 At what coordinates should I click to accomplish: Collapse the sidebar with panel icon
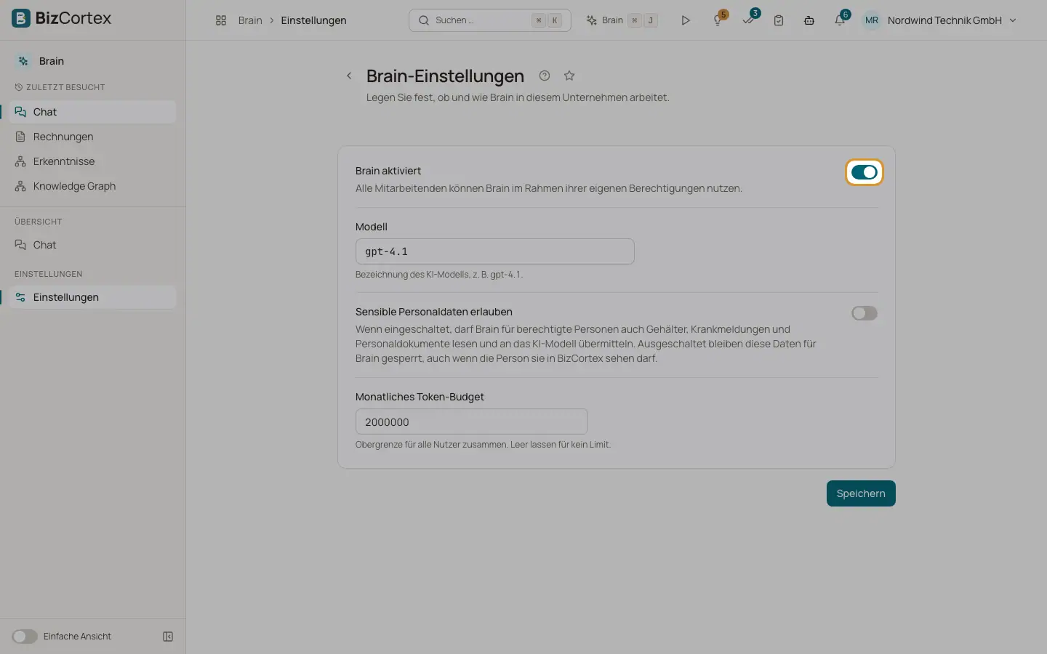pos(168,637)
